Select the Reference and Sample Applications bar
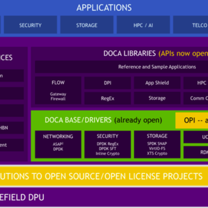Image resolution: width=208 pixels, height=208 pixels. click(121, 67)
